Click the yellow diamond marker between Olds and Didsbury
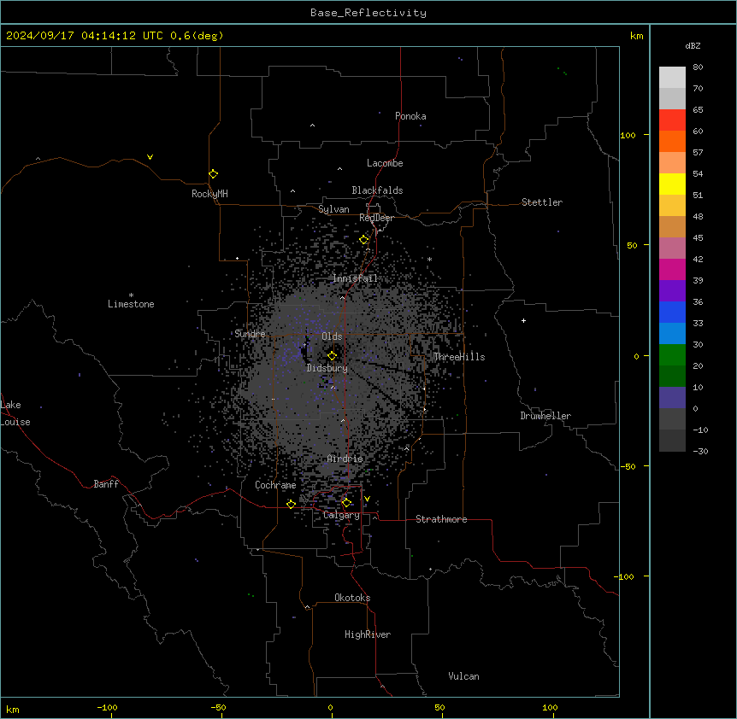The width and height of the screenshot is (737, 719). click(332, 355)
